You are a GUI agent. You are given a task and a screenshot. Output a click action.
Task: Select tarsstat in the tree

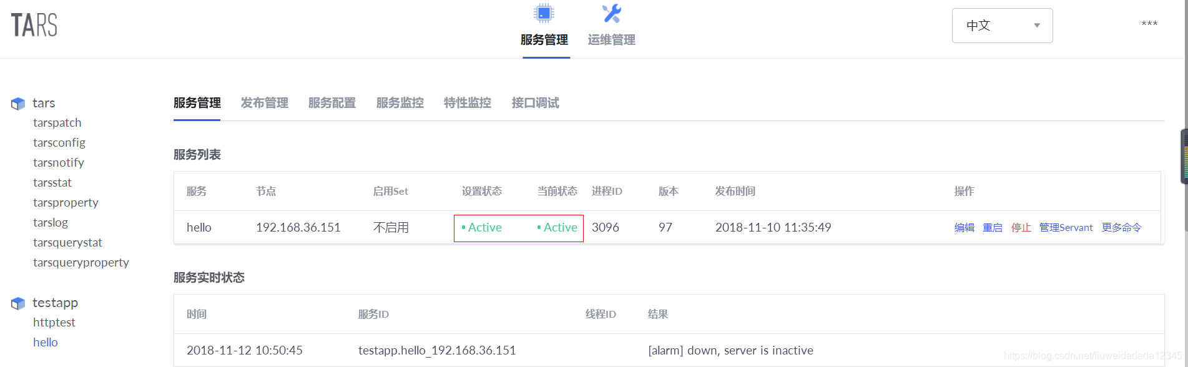(52, 183)
